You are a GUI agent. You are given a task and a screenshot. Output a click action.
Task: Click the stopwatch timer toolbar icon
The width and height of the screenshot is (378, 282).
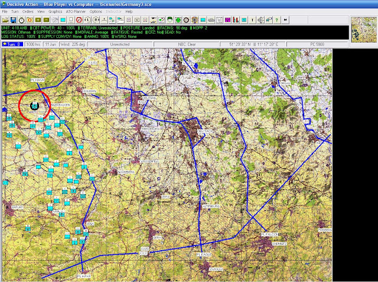(x=21, y=20)
